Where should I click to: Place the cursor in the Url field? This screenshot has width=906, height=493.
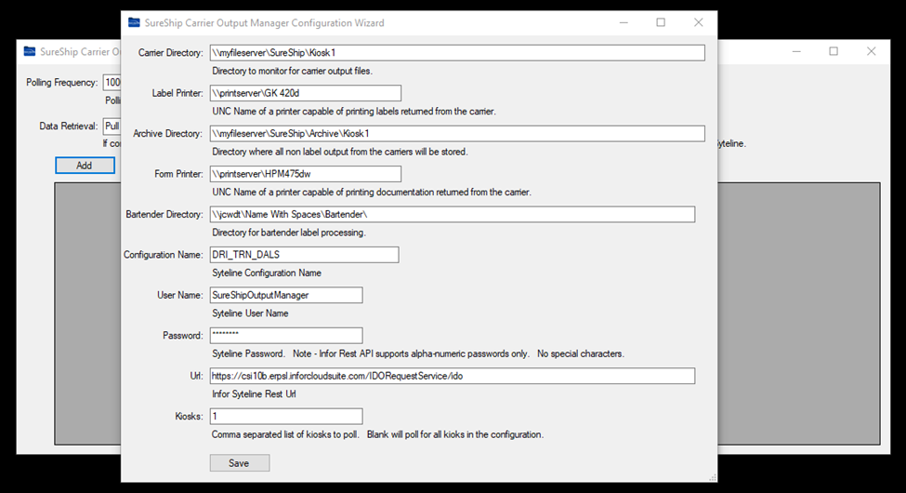point(452,376)
